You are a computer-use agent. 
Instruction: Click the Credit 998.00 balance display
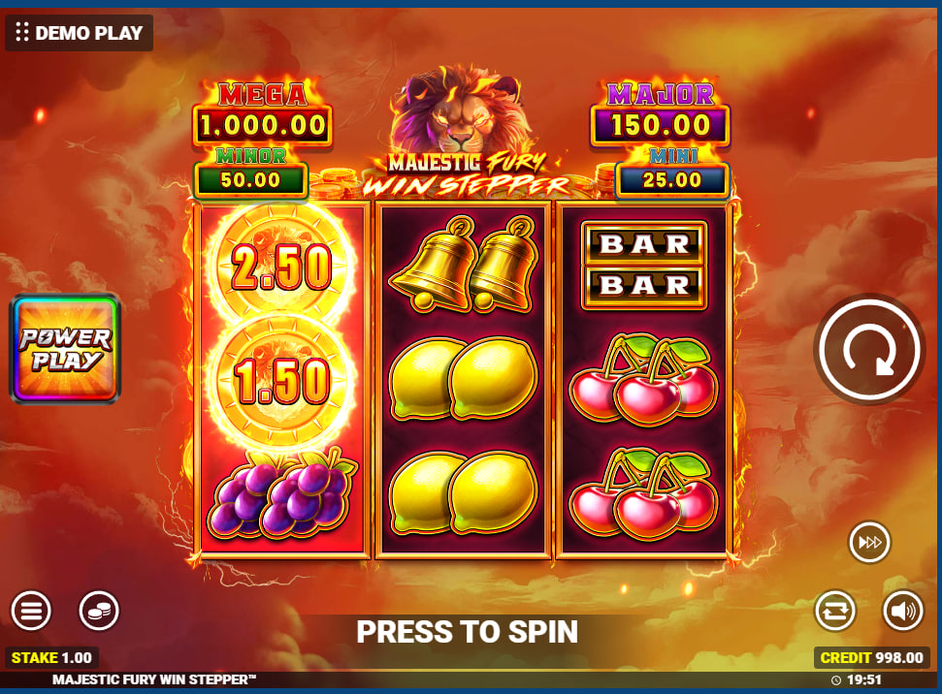click(x=872, y=658)
